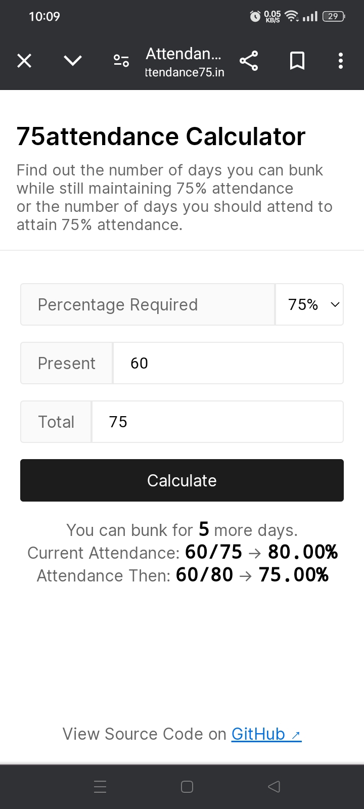Bookmark this page

click(x=297, y=61)
